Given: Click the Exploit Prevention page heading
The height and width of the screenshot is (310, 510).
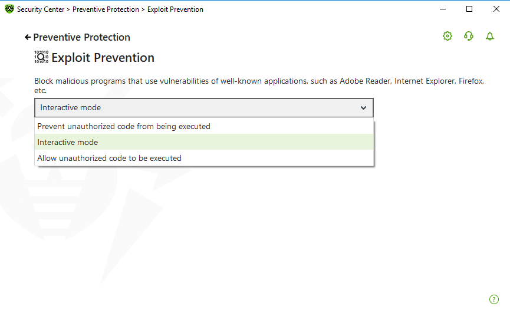Looking at the screenshot, I should [103, 58].
